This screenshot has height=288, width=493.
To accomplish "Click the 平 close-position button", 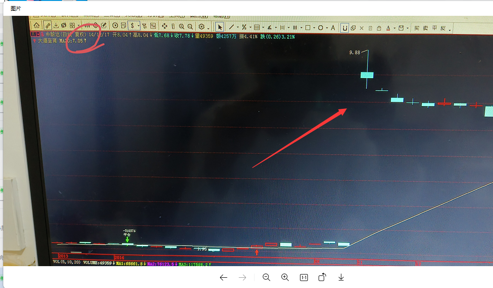I will pyautogui.click(x=434, y=28).
